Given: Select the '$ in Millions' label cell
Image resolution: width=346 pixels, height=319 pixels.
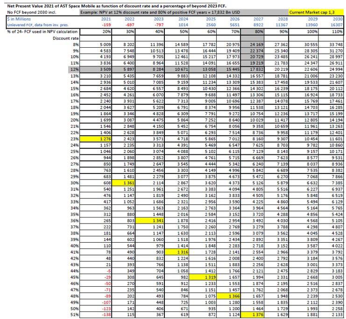Looking at the screenshot, I should coord(19,19).
